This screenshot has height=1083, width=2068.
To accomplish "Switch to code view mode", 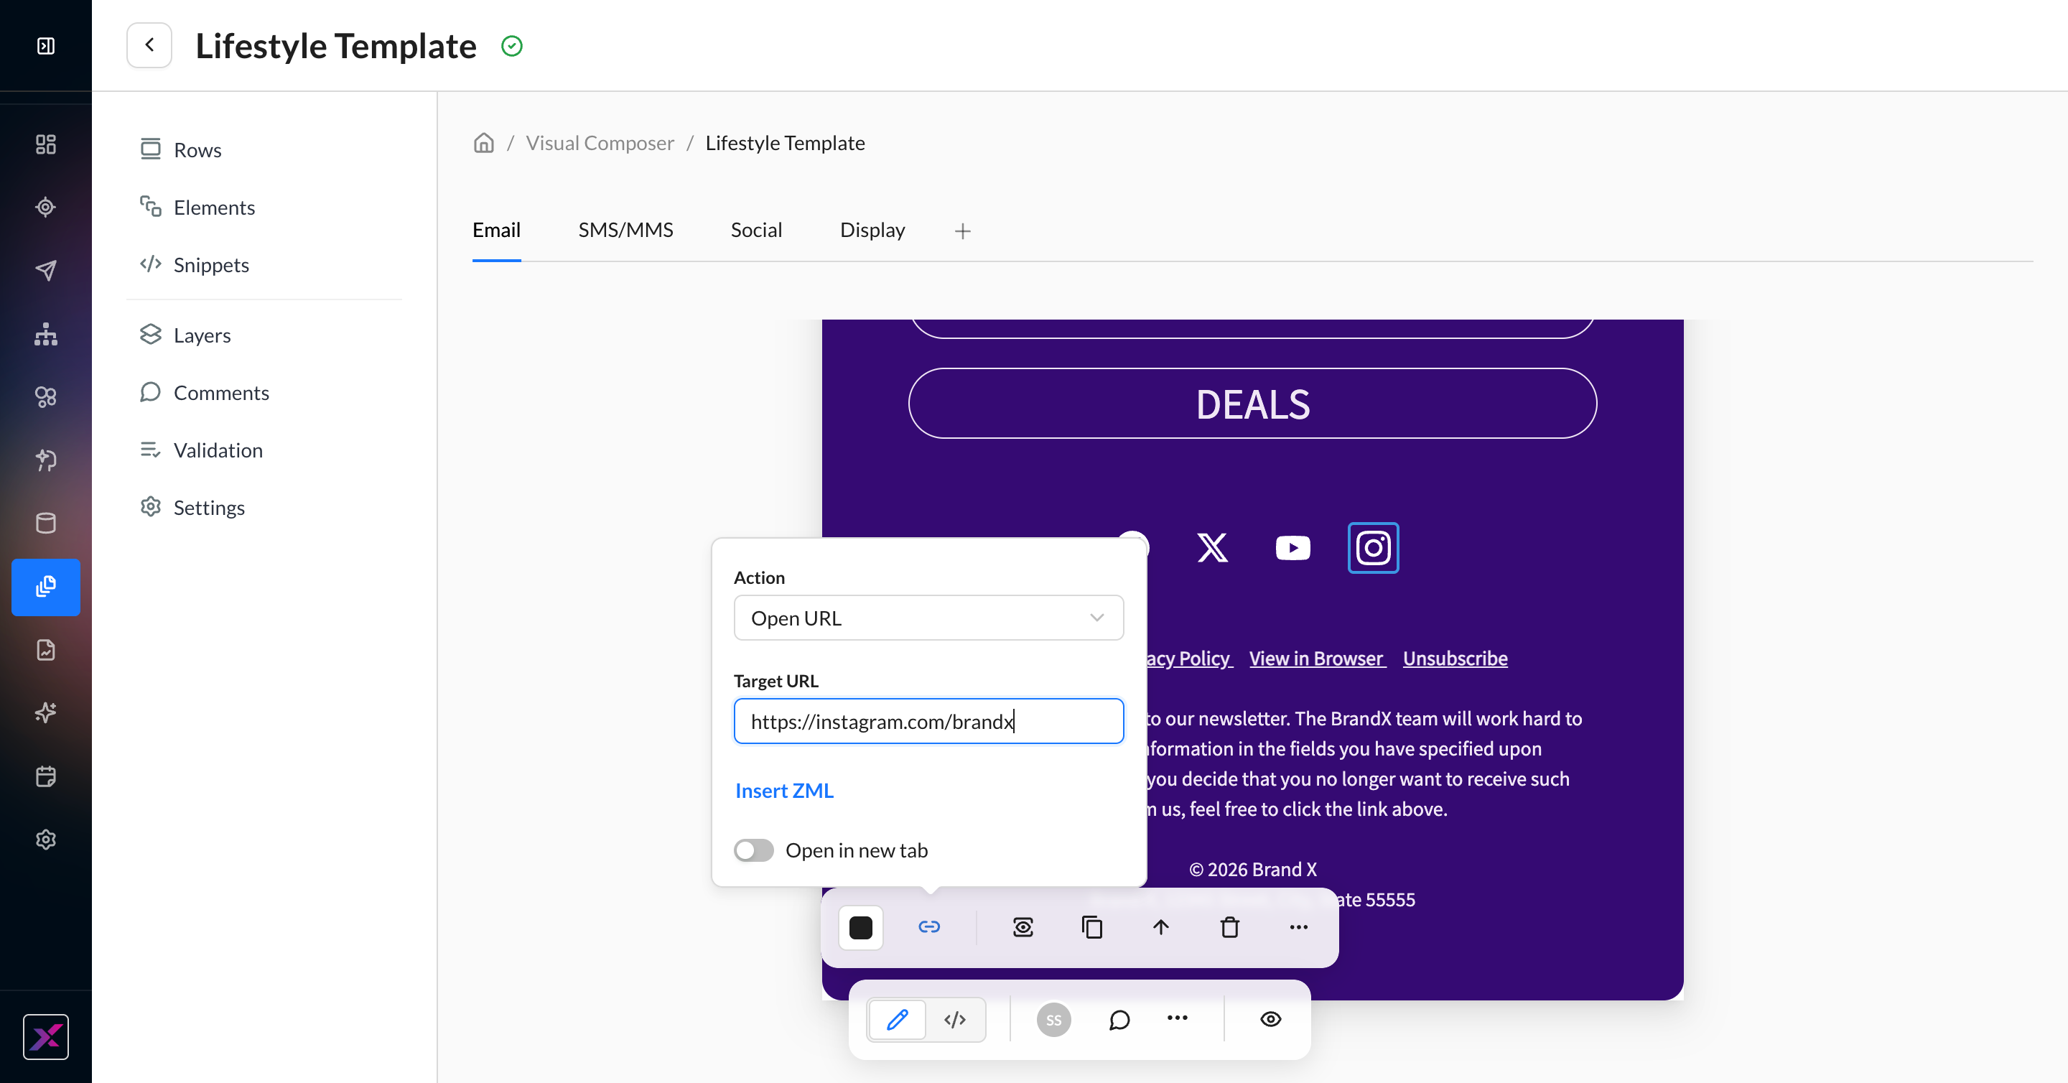I will pos(954,1020).
